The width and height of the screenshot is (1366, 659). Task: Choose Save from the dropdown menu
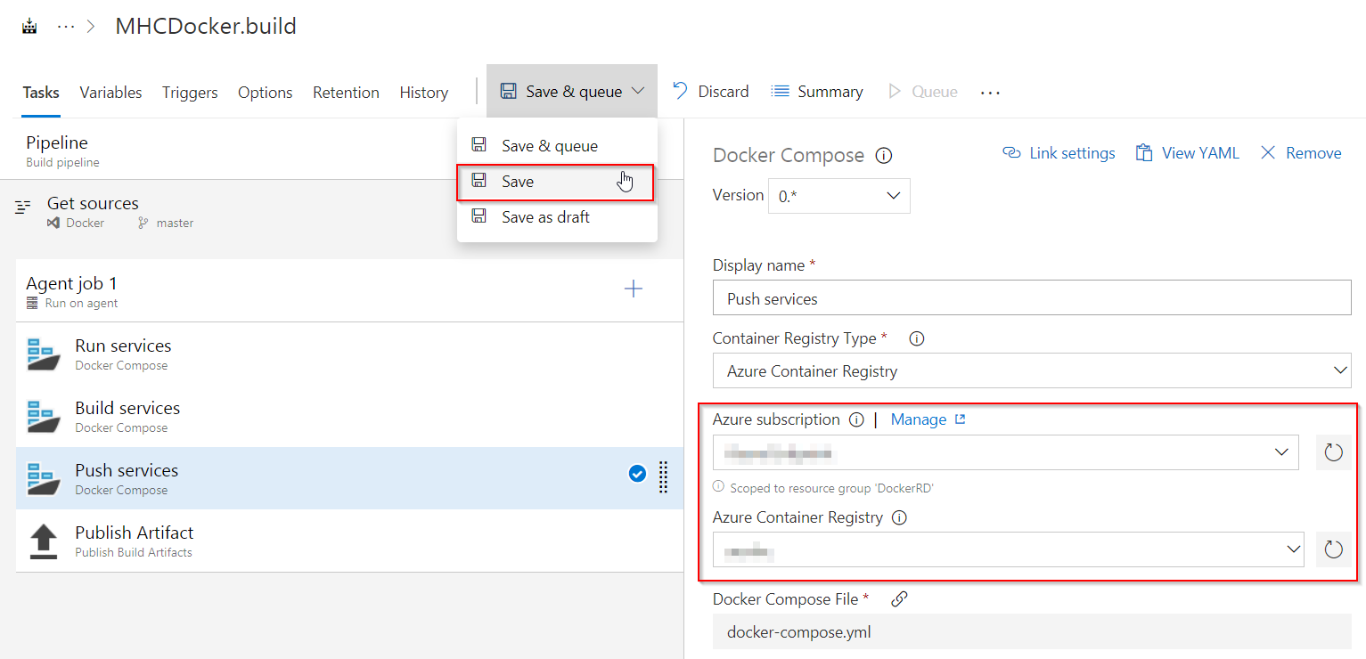(x=555, y=182)
